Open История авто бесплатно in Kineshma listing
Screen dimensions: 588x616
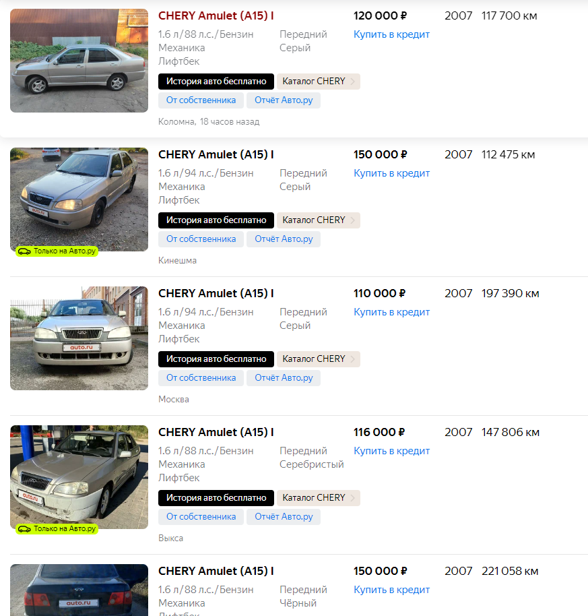(216, 220)
